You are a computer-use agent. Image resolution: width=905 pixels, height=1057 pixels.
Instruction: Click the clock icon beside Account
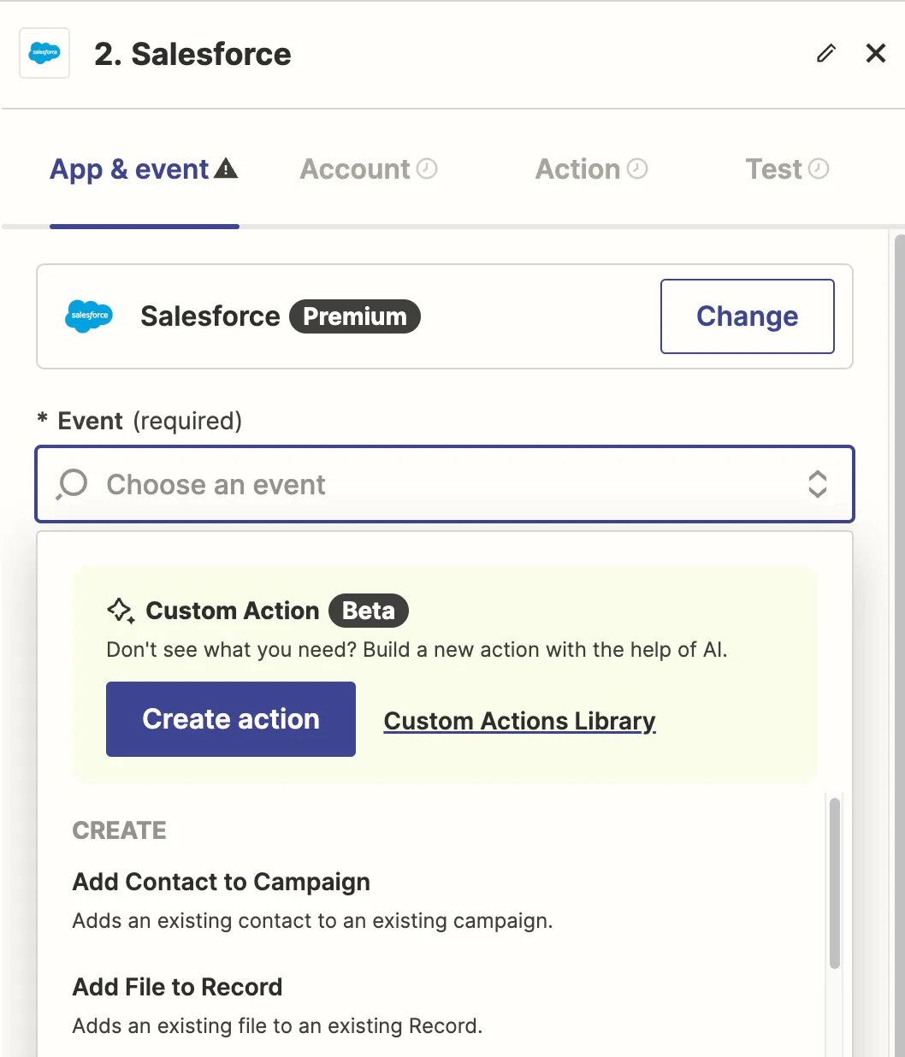[x=427, y=168]
